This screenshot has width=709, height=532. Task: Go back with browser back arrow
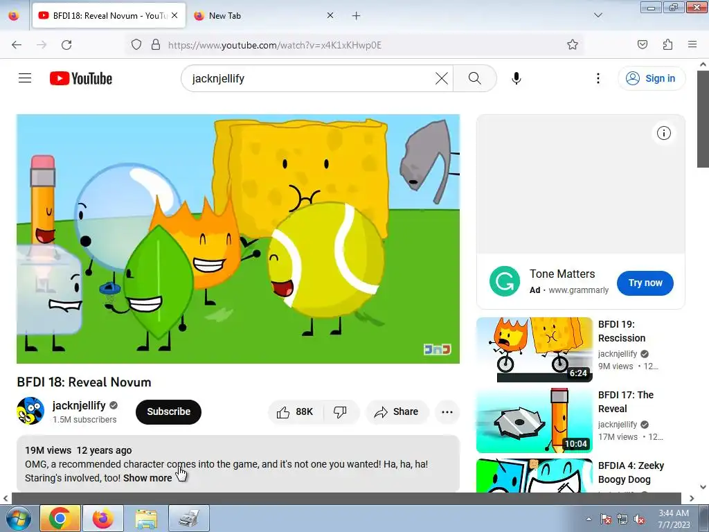point(17,45)
